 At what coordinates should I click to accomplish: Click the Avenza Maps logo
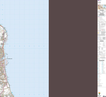99,94
